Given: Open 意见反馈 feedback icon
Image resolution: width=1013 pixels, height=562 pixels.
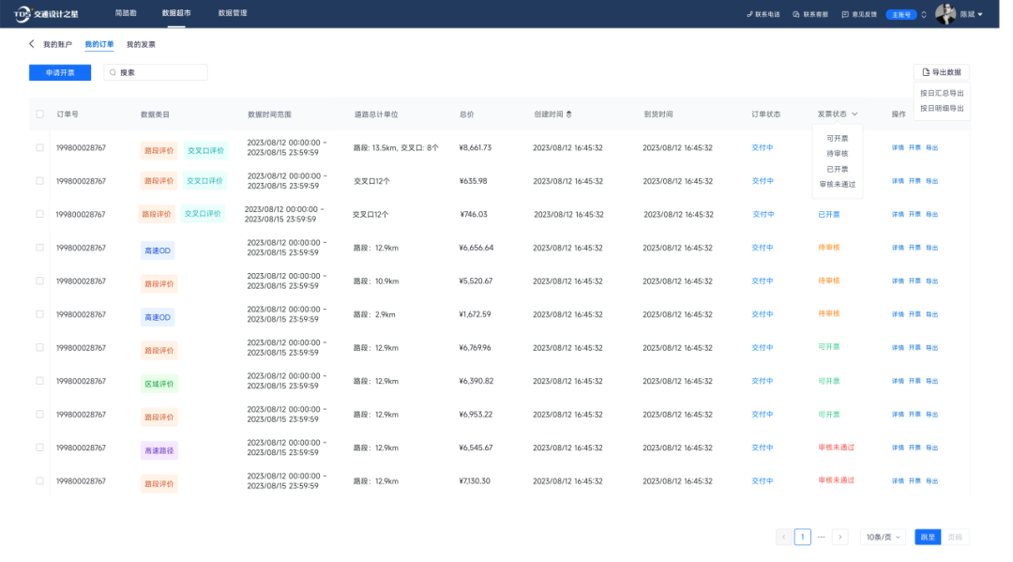Looking at the screenshot, I should [845, 14].
